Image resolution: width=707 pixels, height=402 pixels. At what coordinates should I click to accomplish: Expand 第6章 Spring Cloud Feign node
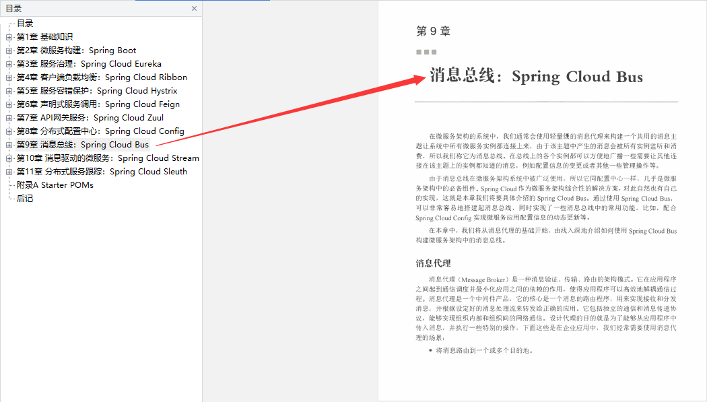tap(9, 104)
